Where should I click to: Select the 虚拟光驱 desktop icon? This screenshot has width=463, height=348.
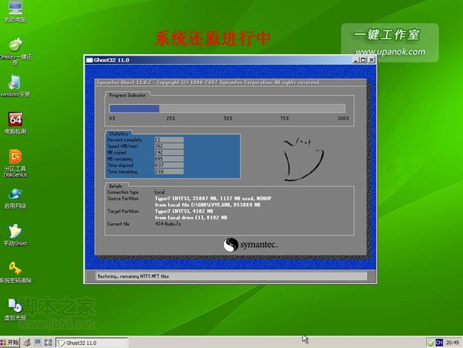[x=15, y=306]
